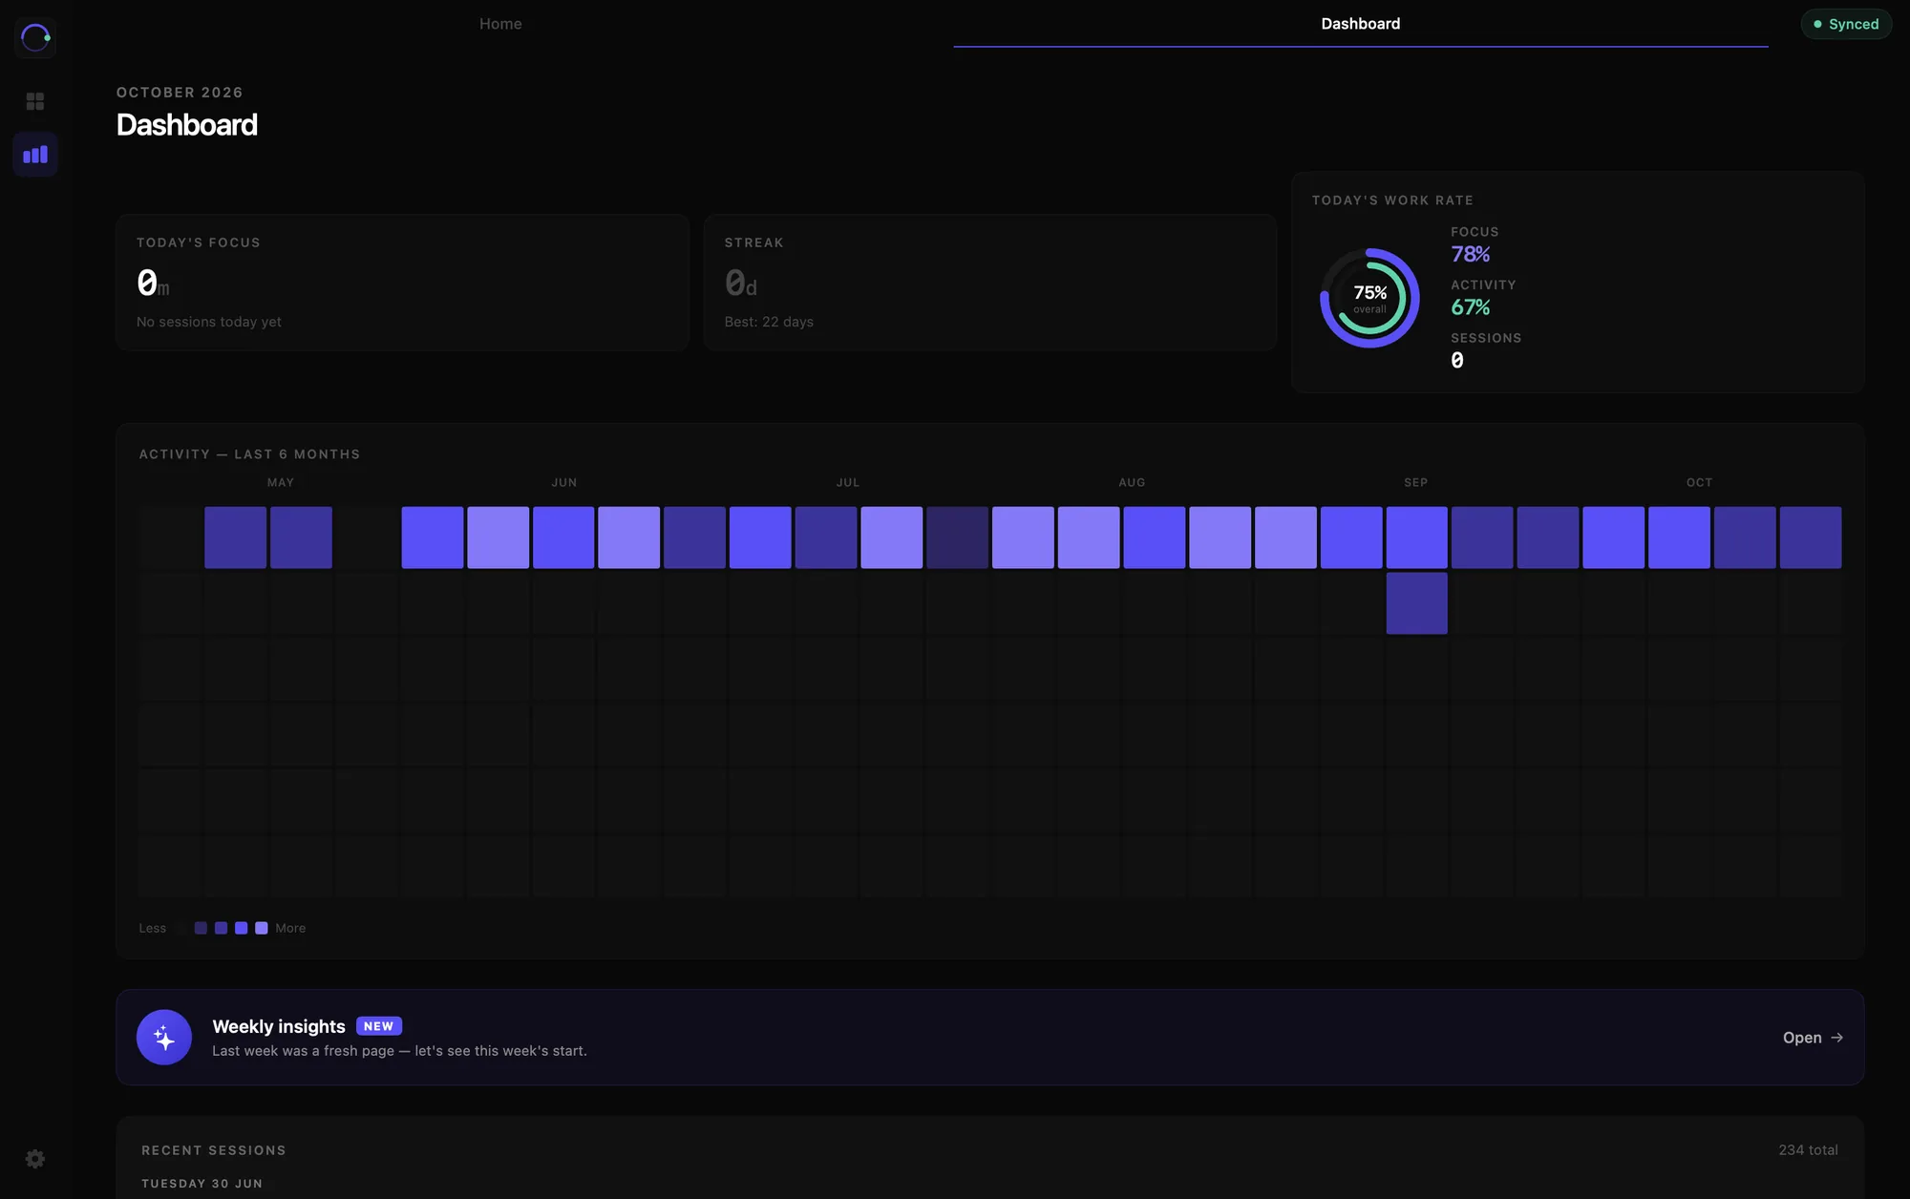Switch to the Home tab
Viewport: 1910px width, 1199px height.
(500, 24)
